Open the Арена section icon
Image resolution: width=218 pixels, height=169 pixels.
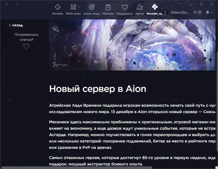[140, 7]
